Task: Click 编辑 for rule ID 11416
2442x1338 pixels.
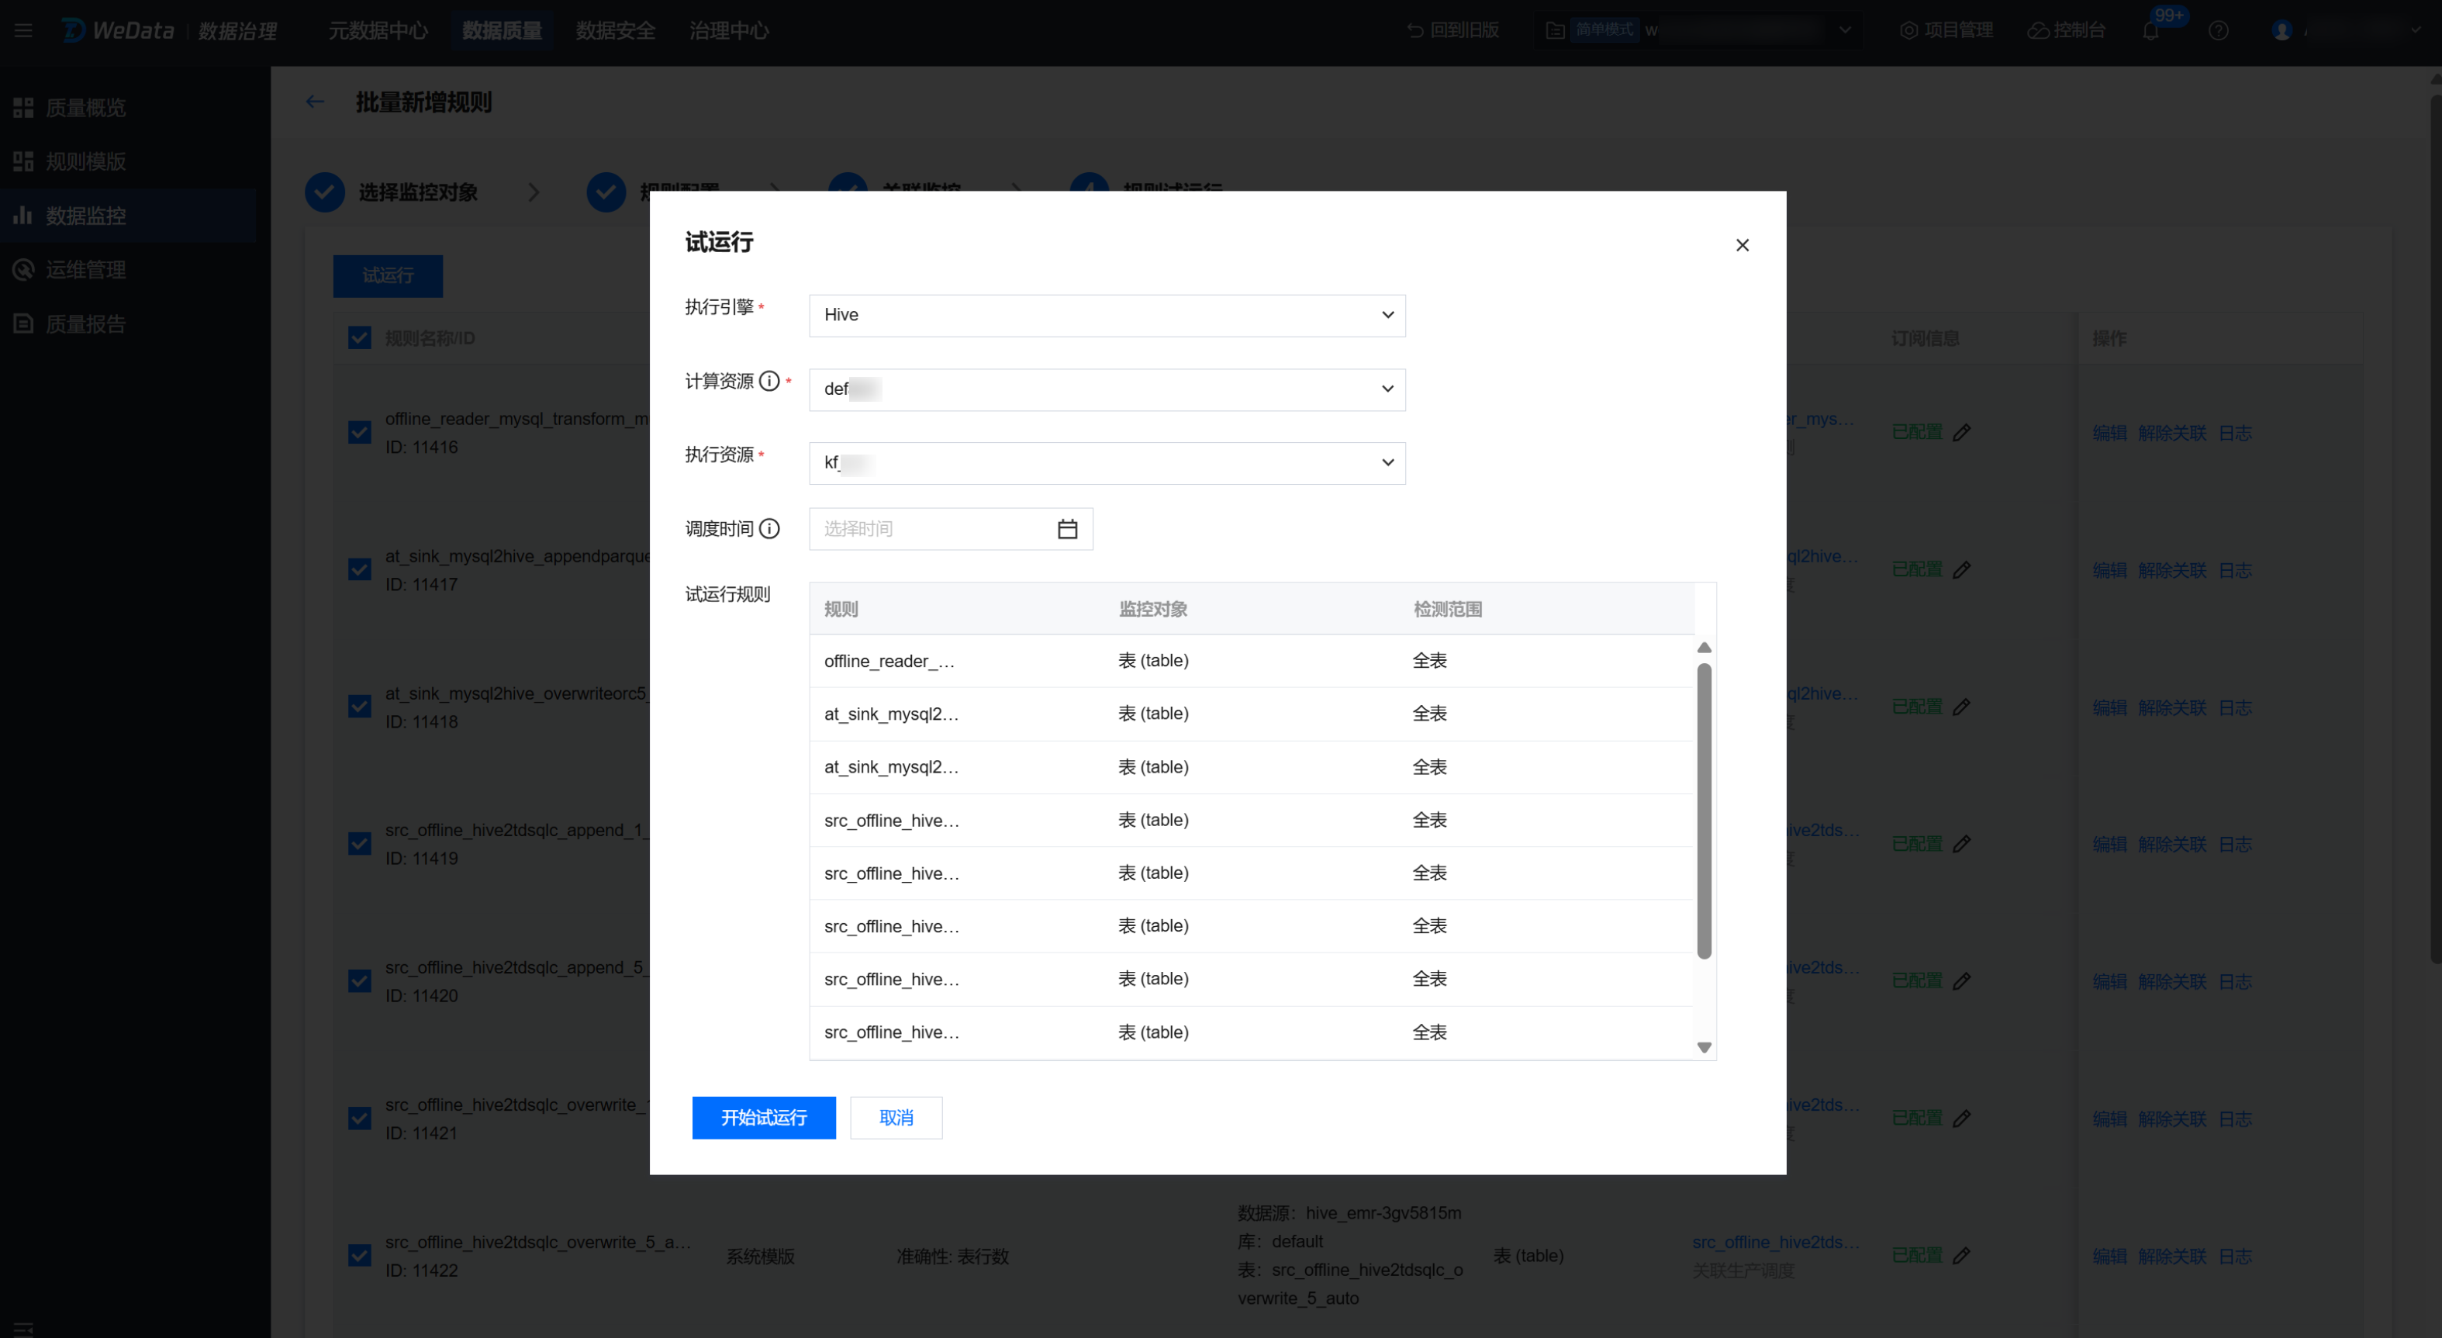Action: coord(2109,432)
